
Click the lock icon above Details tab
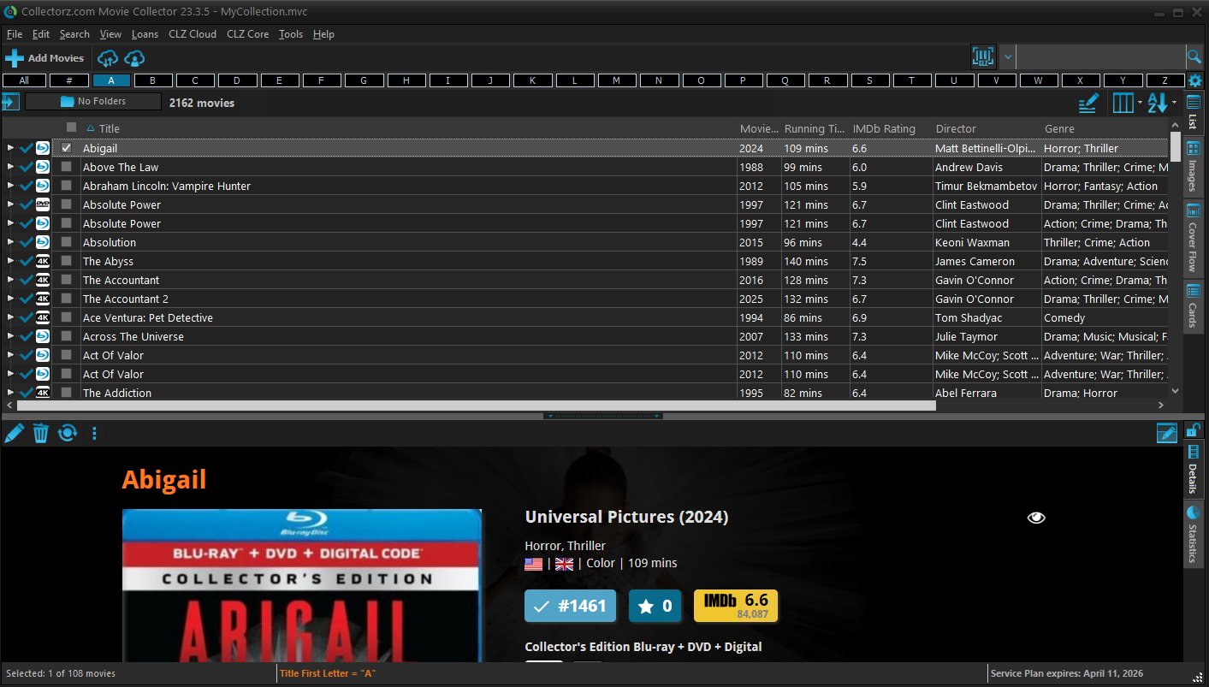tap(1193, 429)
